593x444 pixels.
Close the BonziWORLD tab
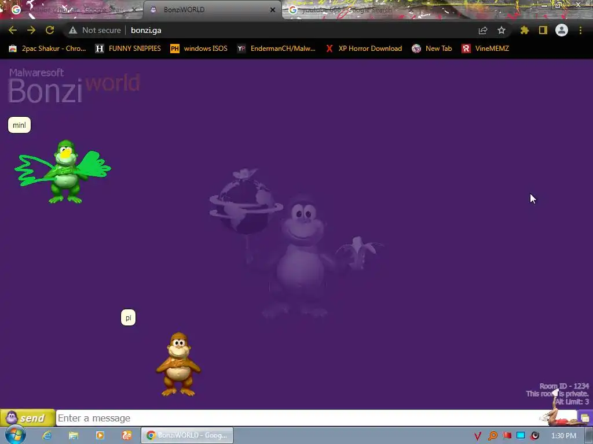pos(273,10)
